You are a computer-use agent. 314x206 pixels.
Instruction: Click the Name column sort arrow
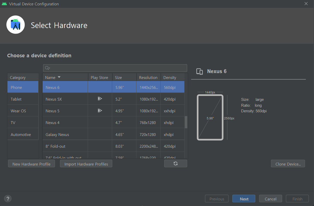59,77
